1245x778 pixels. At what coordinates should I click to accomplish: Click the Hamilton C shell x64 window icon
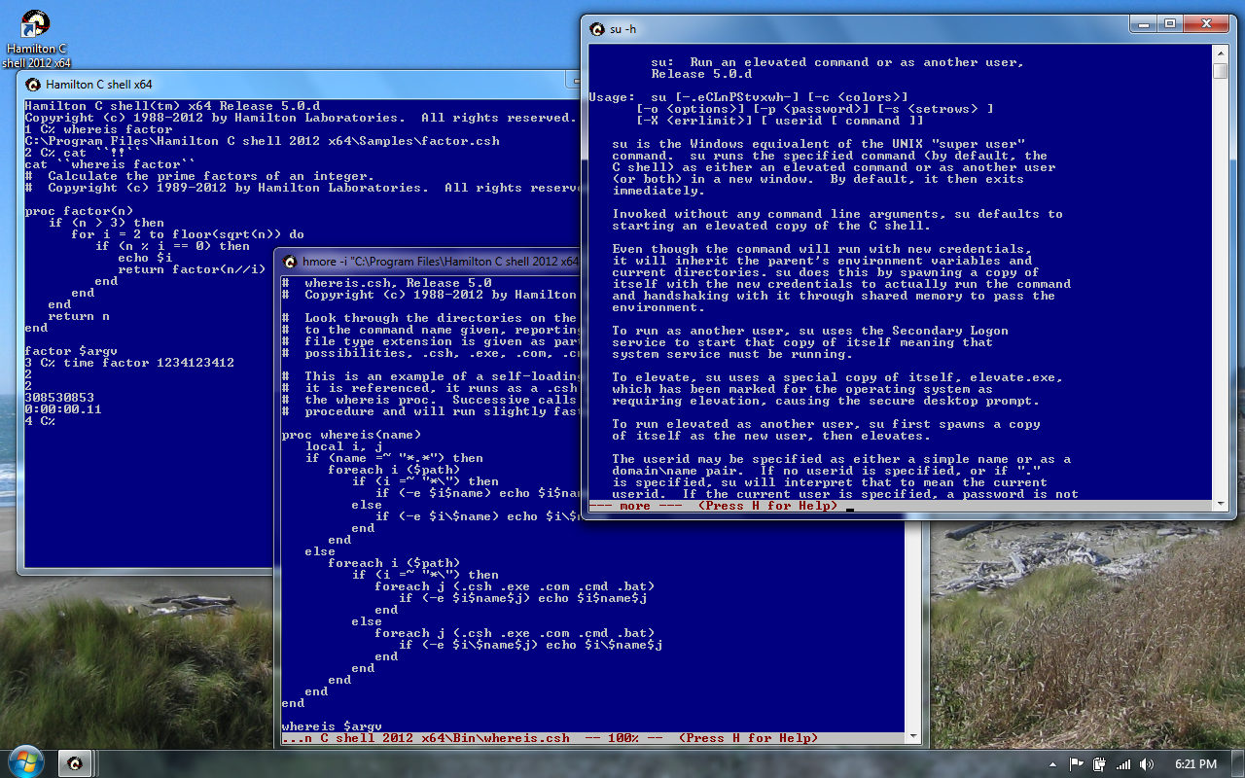click(33, 85)
